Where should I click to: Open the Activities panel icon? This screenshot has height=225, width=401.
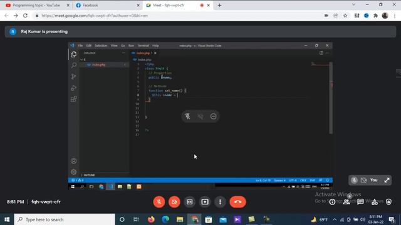coord(375,202)
